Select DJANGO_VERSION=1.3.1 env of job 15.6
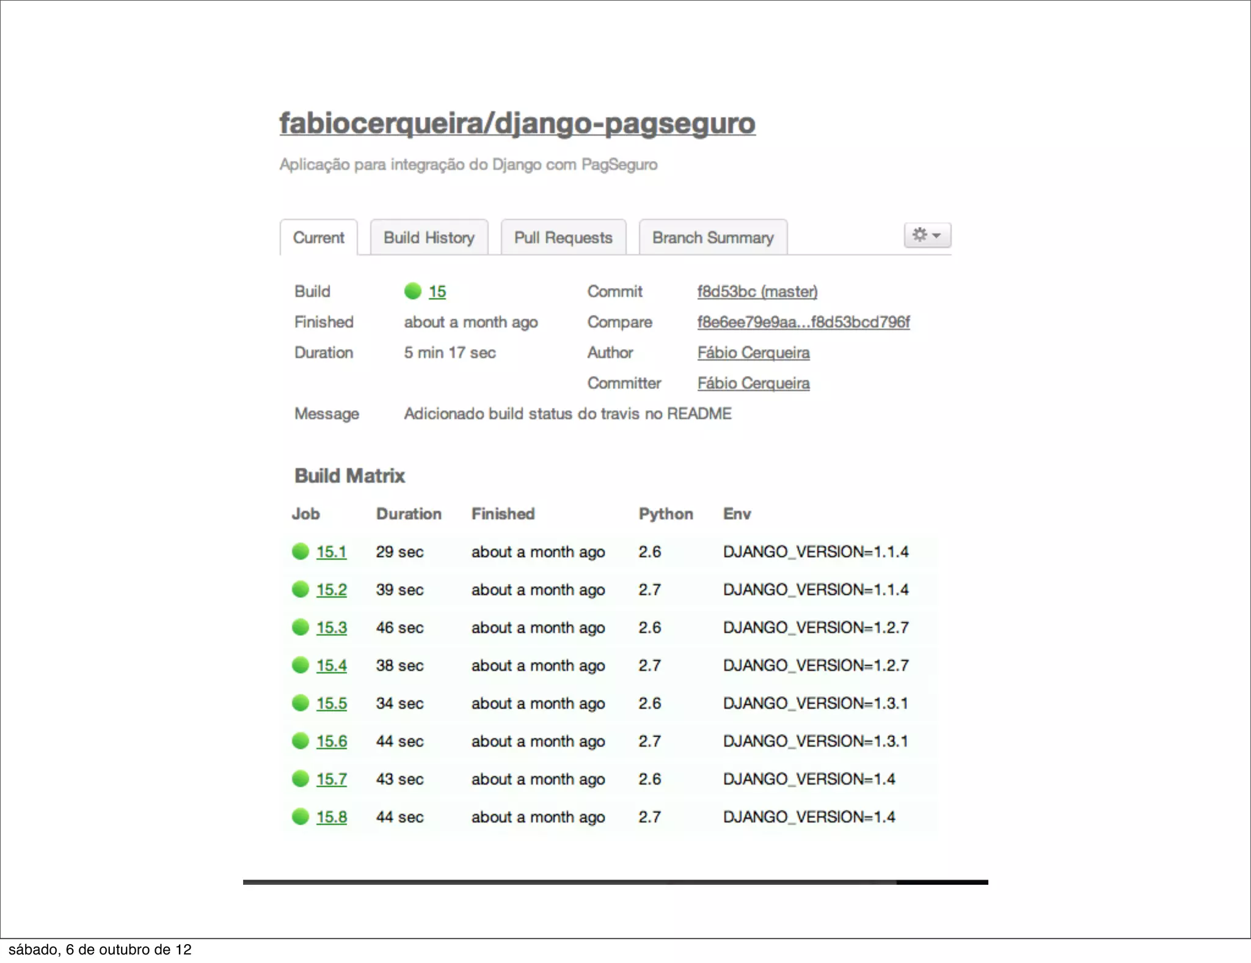The image size is (1251, 963). tap(816, 741)
